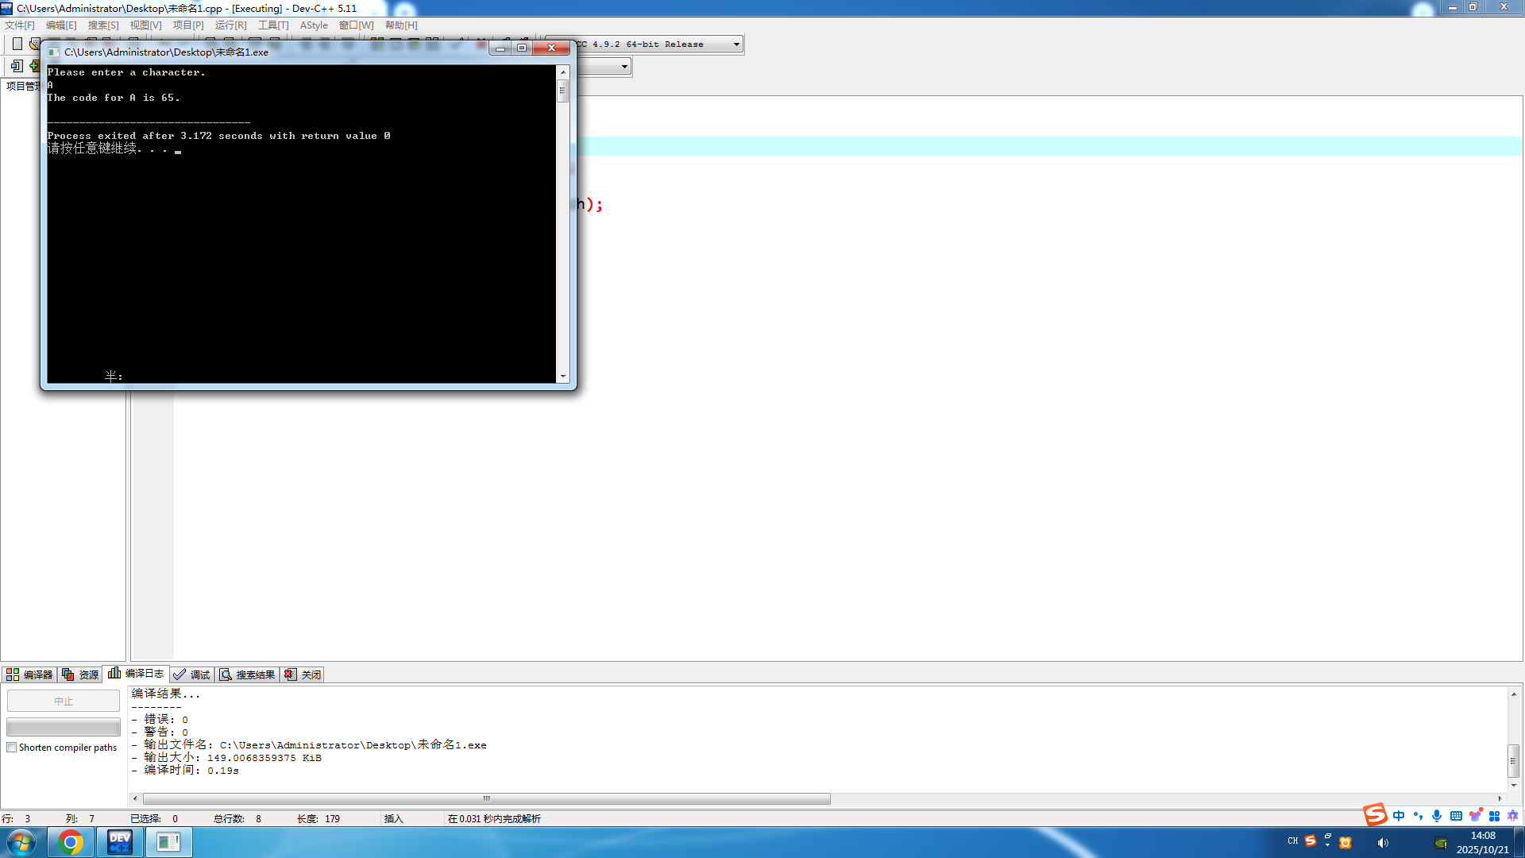Open the Sogou soft keyboard icon
Screen dimensions: 1525x858
1456,816
